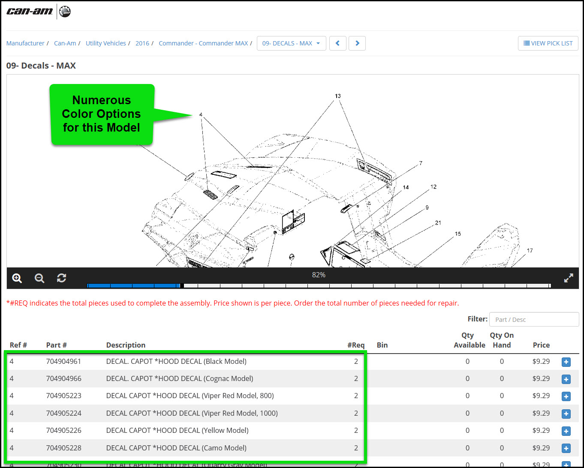Select callout 13 on the diagram

pos(338,96)
